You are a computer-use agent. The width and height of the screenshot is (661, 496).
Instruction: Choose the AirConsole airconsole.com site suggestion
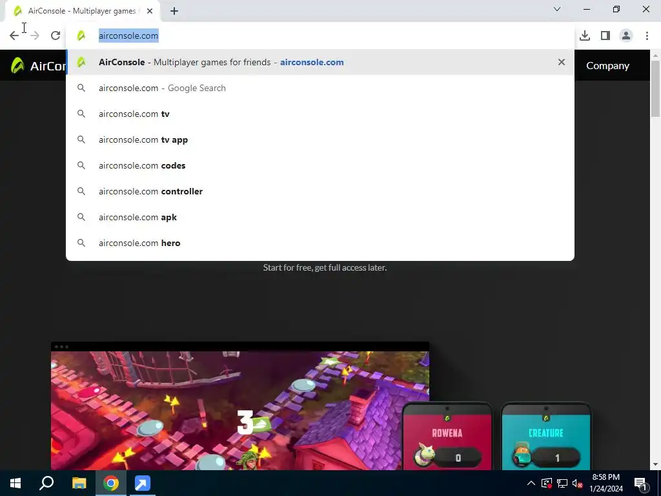pos(320,62)
